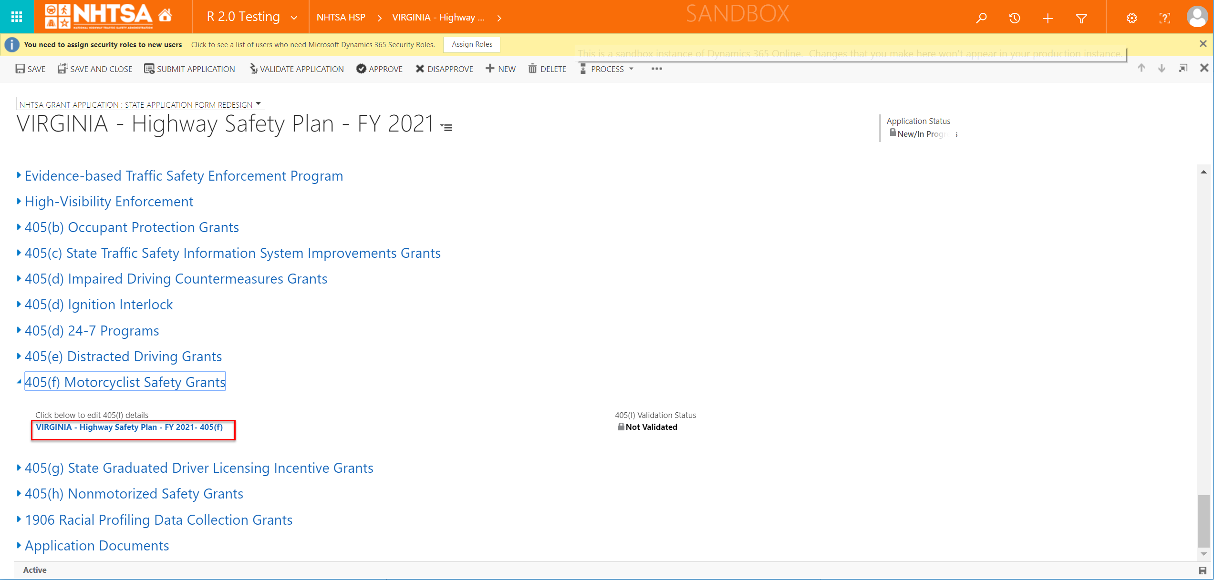
Task: Click the user profile avatar
Action: [x=1197, y=17]
